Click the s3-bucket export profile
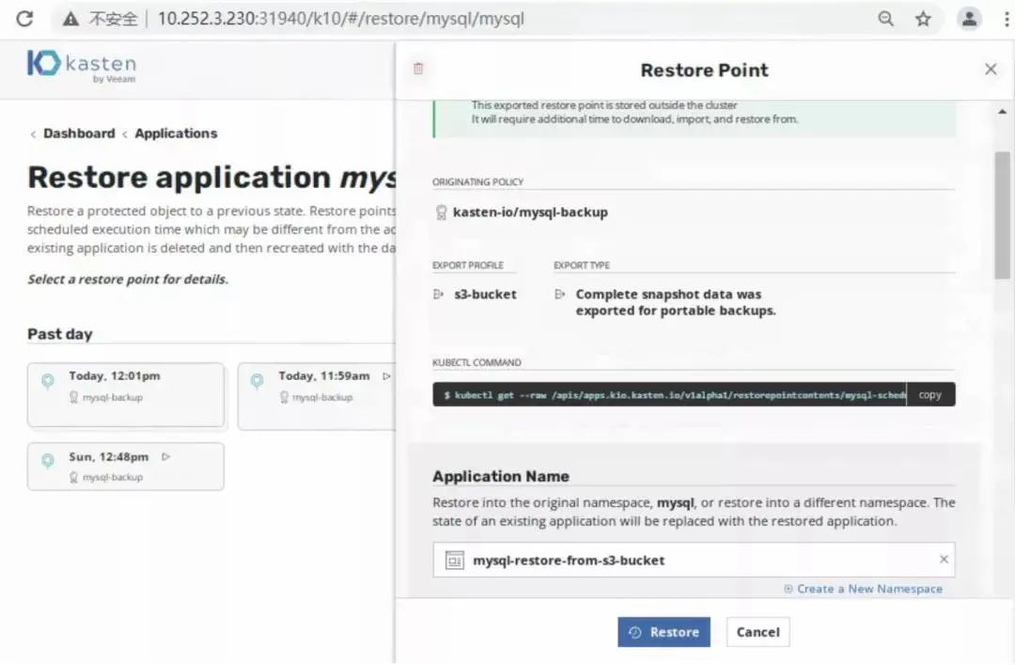 486,294
